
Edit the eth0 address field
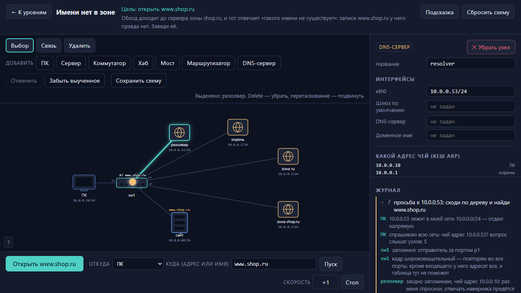(471, 92)
